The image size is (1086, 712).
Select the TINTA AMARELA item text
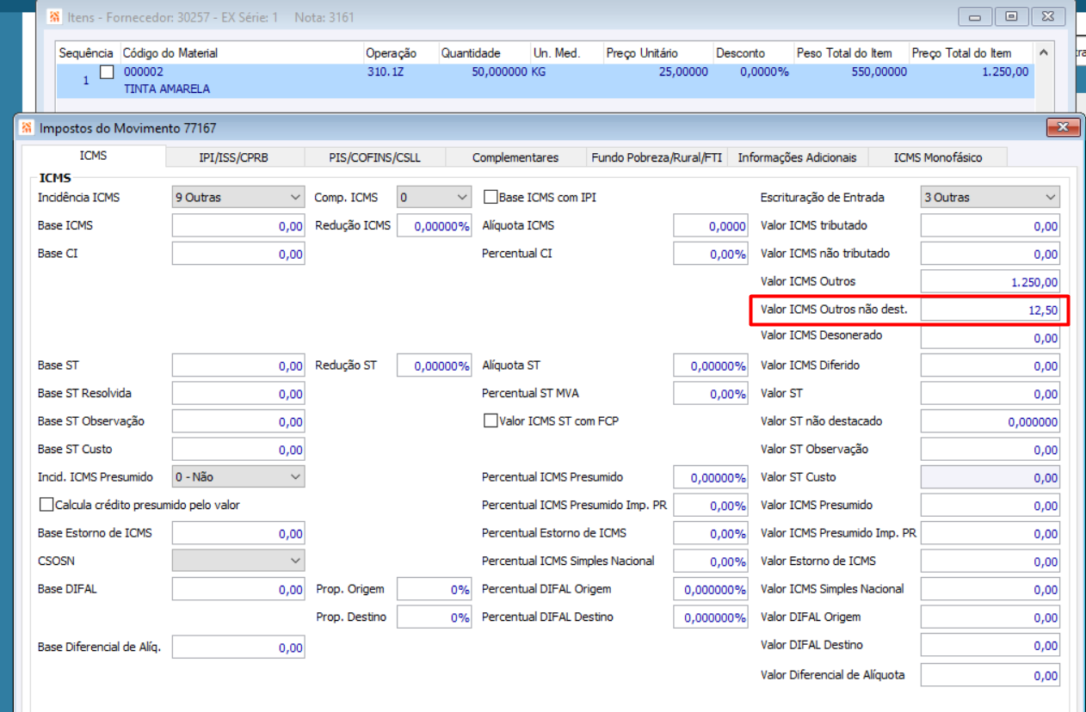167,89
